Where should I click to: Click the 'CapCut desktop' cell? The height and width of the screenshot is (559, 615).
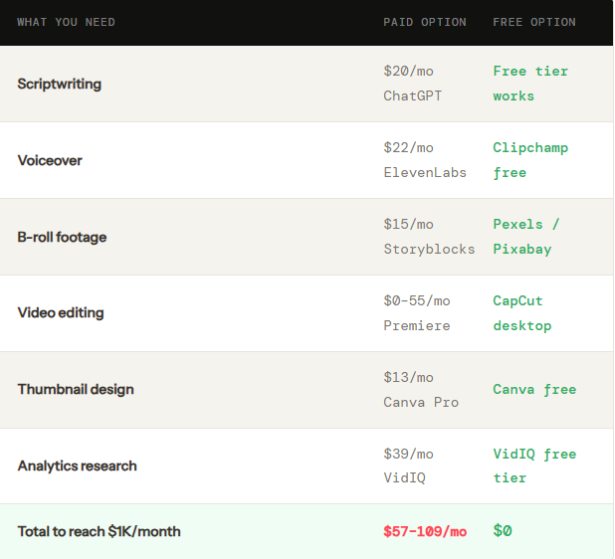522,313
